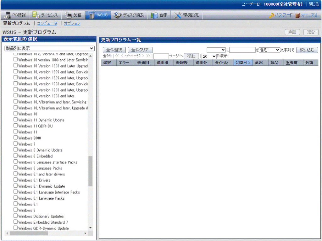
Task: Sort by the 重要度 column header
Action: point(293,63)
